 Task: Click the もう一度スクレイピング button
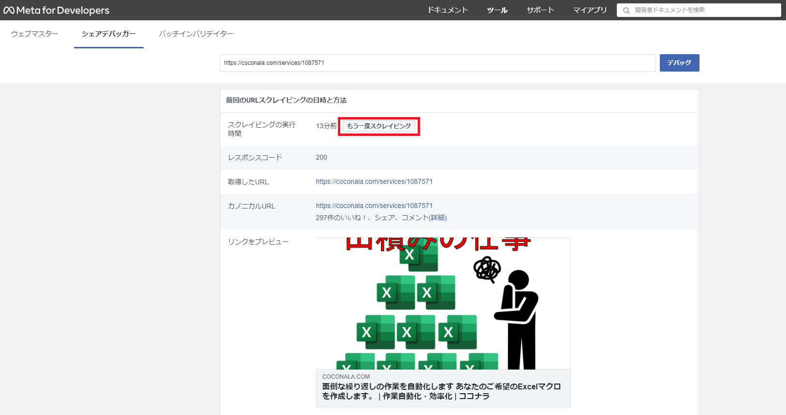tap(379, 126)
